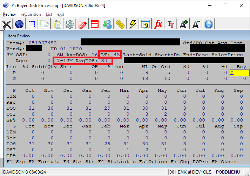Open the window with lightning script icon
Image resolution: width=250 pixels, height=176 pixels.
(x=146, y=24)
